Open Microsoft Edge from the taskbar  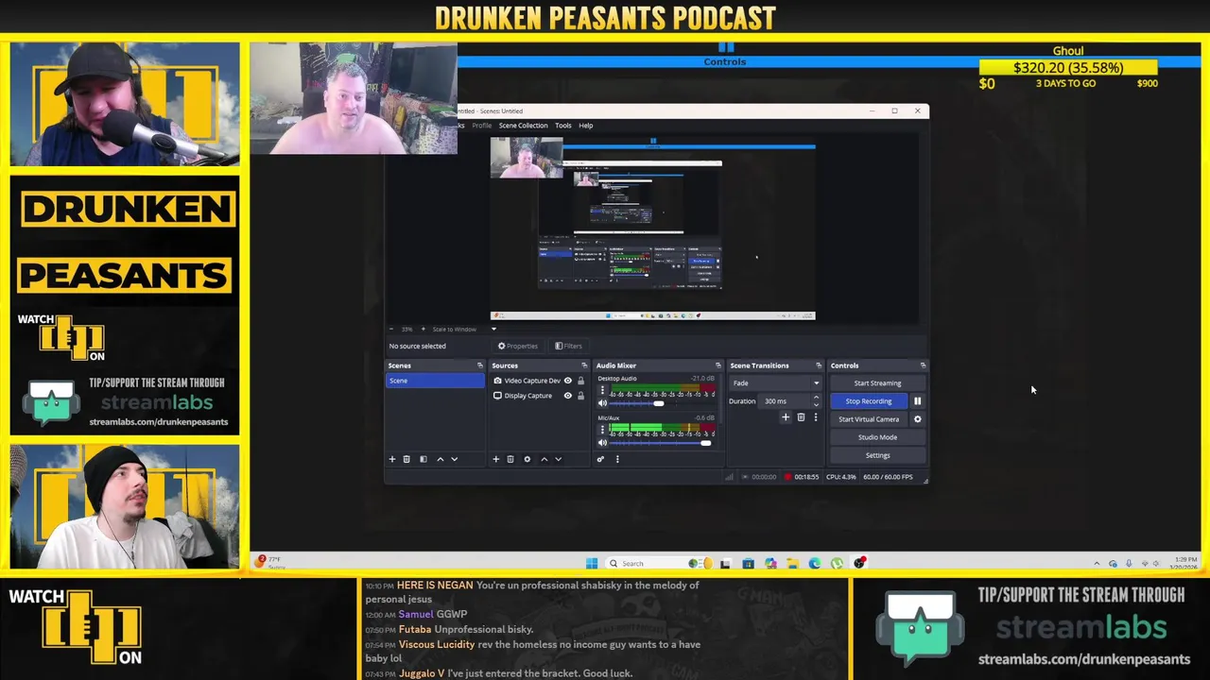point(815,564)
